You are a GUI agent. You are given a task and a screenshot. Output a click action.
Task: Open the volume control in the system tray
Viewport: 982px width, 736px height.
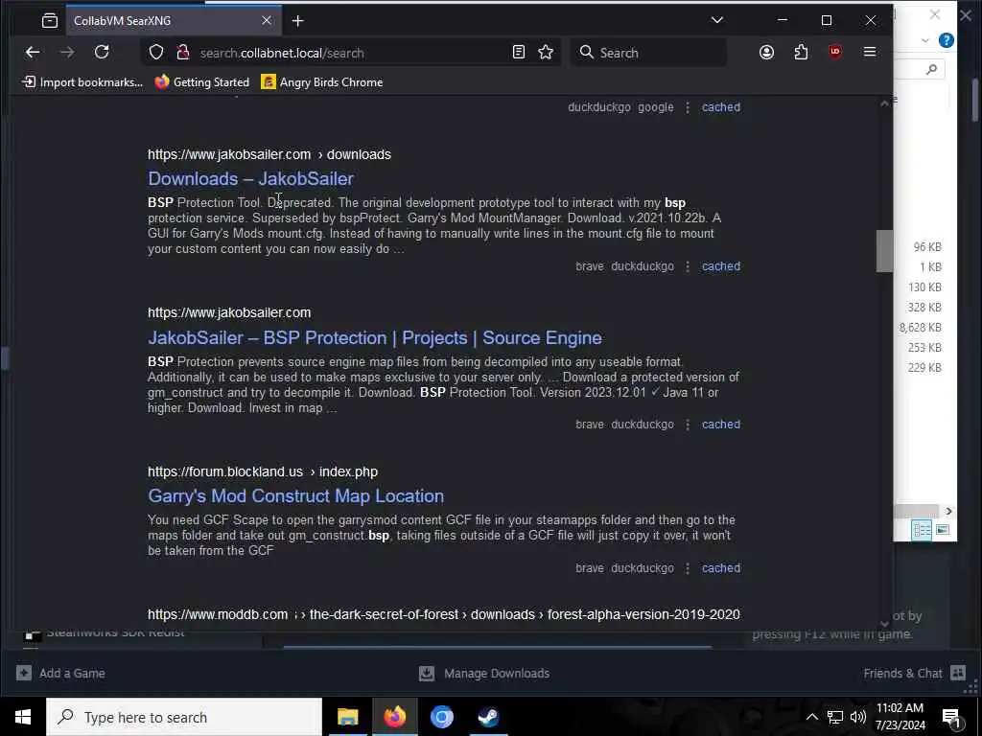point(858,717)
